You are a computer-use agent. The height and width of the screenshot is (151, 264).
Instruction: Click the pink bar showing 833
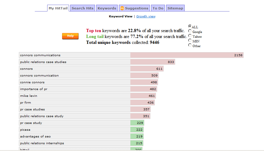(x=153, y=62)
